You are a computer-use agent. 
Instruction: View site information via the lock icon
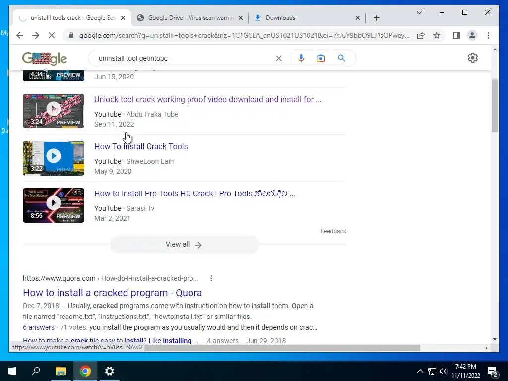click(x=71, y=35)
